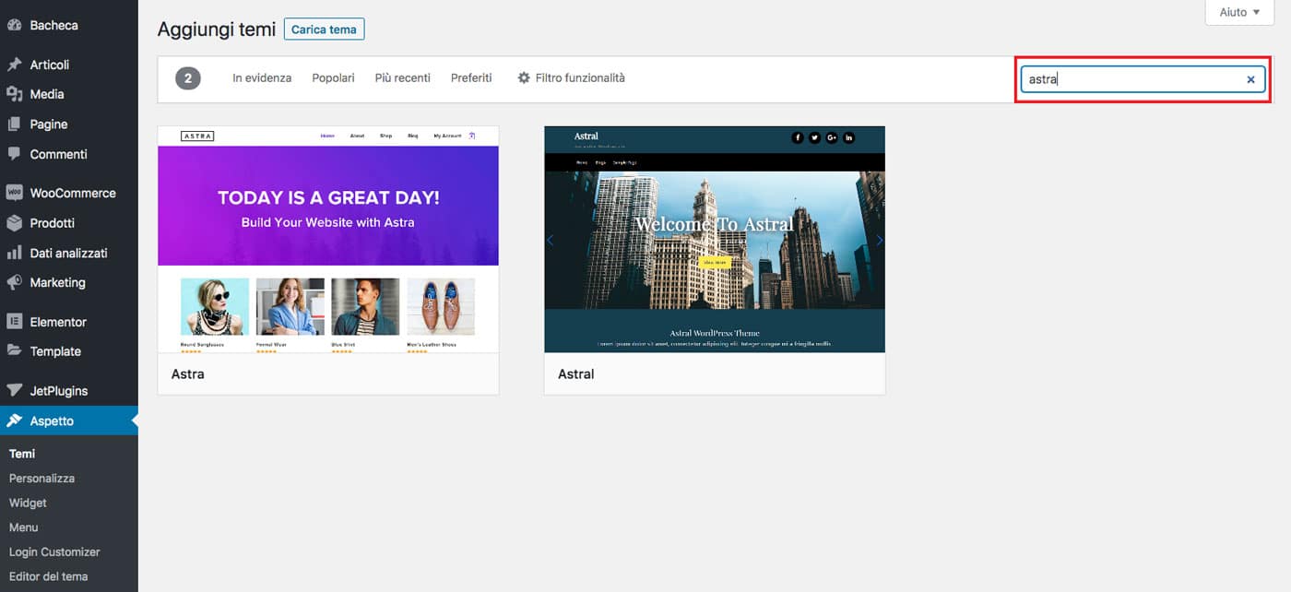Open the Articoli menu item
1291x592 pixels.
coord(69,65)
